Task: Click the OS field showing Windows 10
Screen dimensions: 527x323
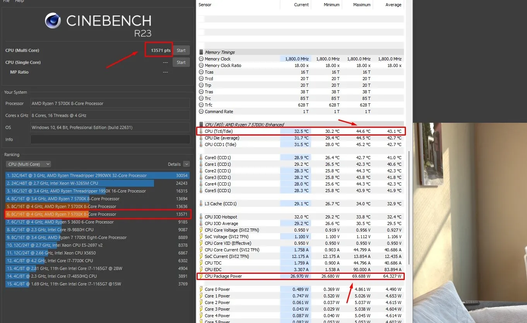Action: [110, 127]
